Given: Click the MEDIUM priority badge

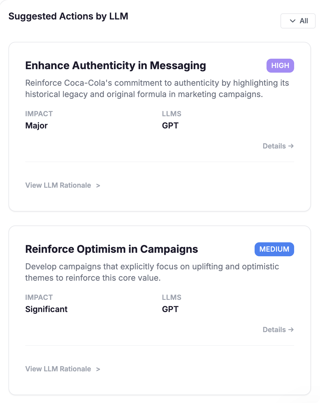Looking at the screenshot, I should coord(274,249).
